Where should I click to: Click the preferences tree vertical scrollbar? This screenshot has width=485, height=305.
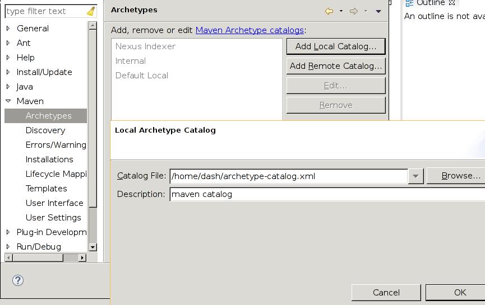(x=93, y=168)
